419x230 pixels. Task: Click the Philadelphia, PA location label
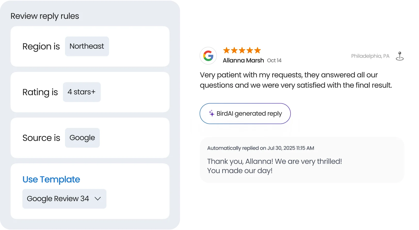click(x=370, y=56)
